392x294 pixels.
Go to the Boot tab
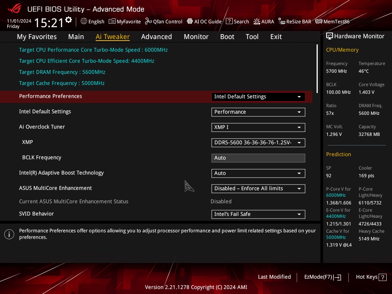click(227, 37)
